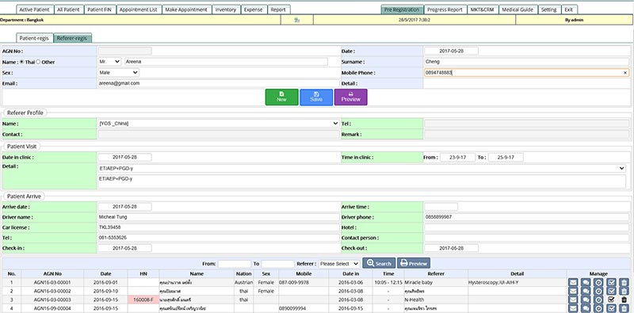Screen dimensions: 634x313
Task: Expand the Sex dropdown showing Male
Action: 118,72
